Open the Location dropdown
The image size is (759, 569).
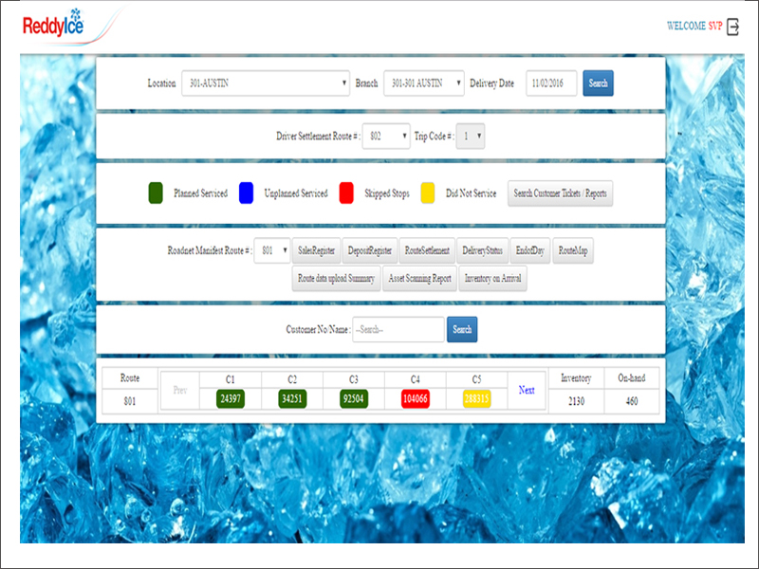click(x=266, y=83)
